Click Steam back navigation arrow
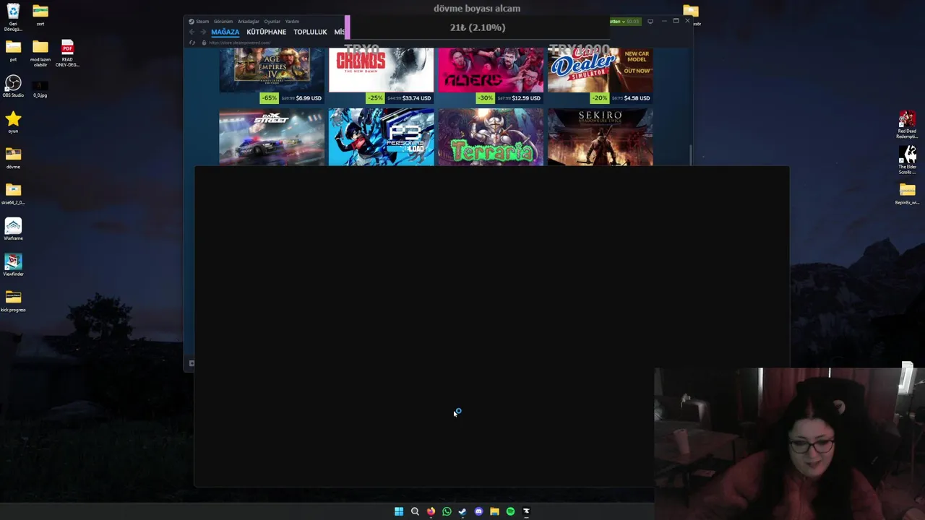Viewport: 925px width, 520px height. click(192, 32)
